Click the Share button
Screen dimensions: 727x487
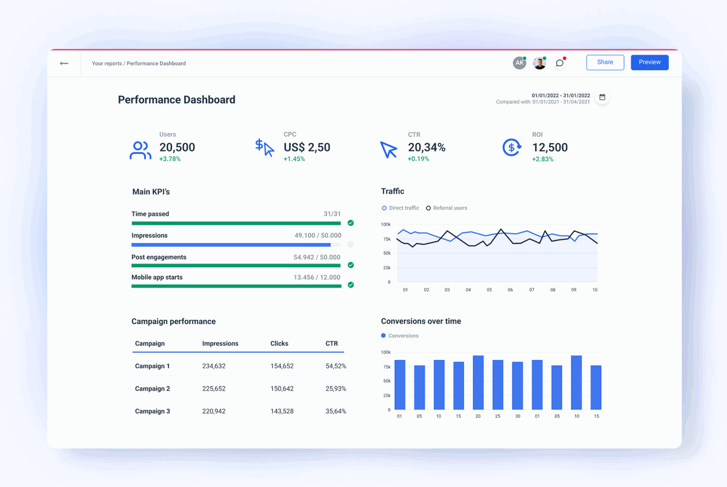(x=605, y=62)
